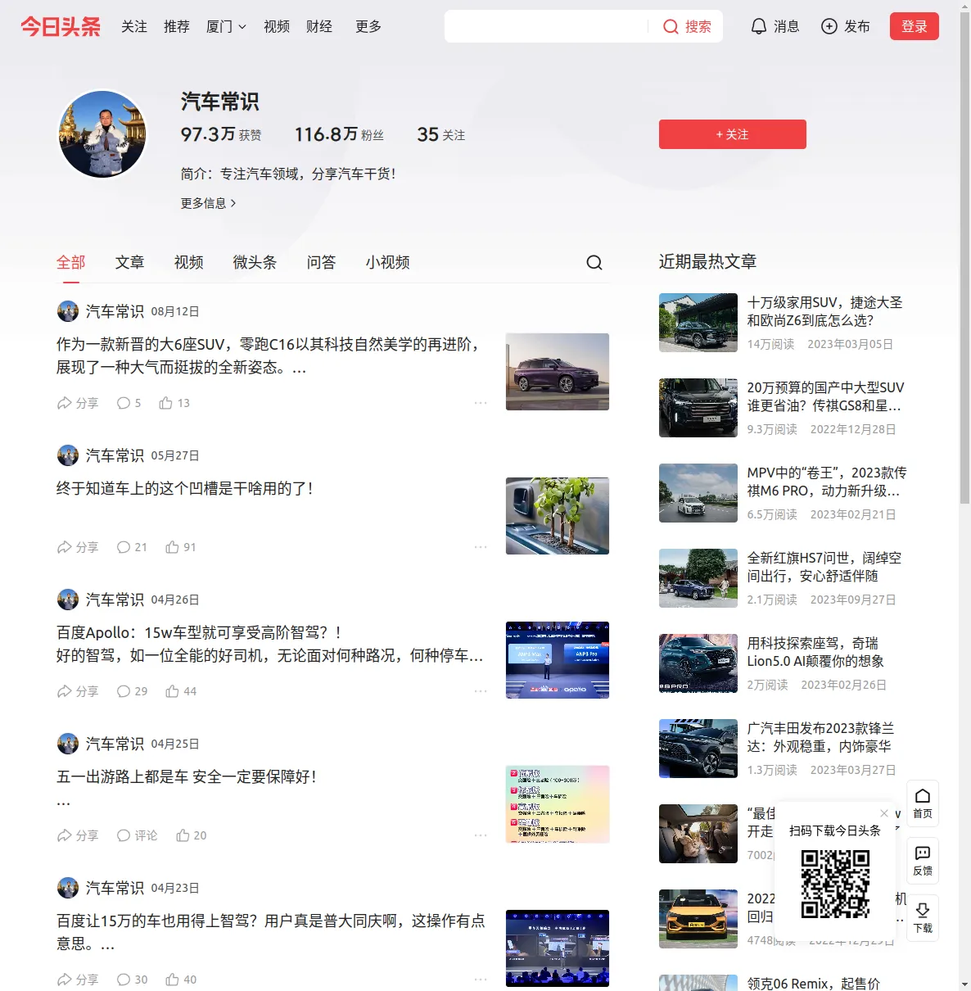Go to the 视频 channel in header
Image resolution: width=971 pixels, height=991 pixels.
click(277, 27)
